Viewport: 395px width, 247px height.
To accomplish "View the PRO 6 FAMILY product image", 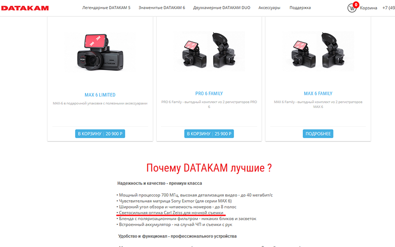I will point(209,51).
